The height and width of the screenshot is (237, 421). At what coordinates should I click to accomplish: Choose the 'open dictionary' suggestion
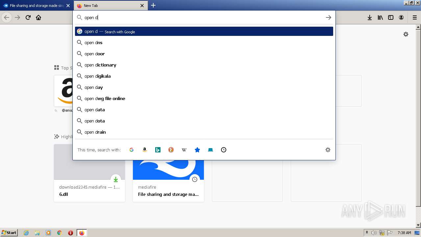coord(204,65)
